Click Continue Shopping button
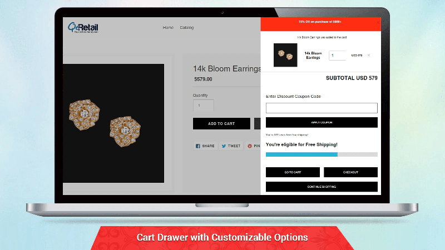The image size is (445, 250). pos(322,187)
